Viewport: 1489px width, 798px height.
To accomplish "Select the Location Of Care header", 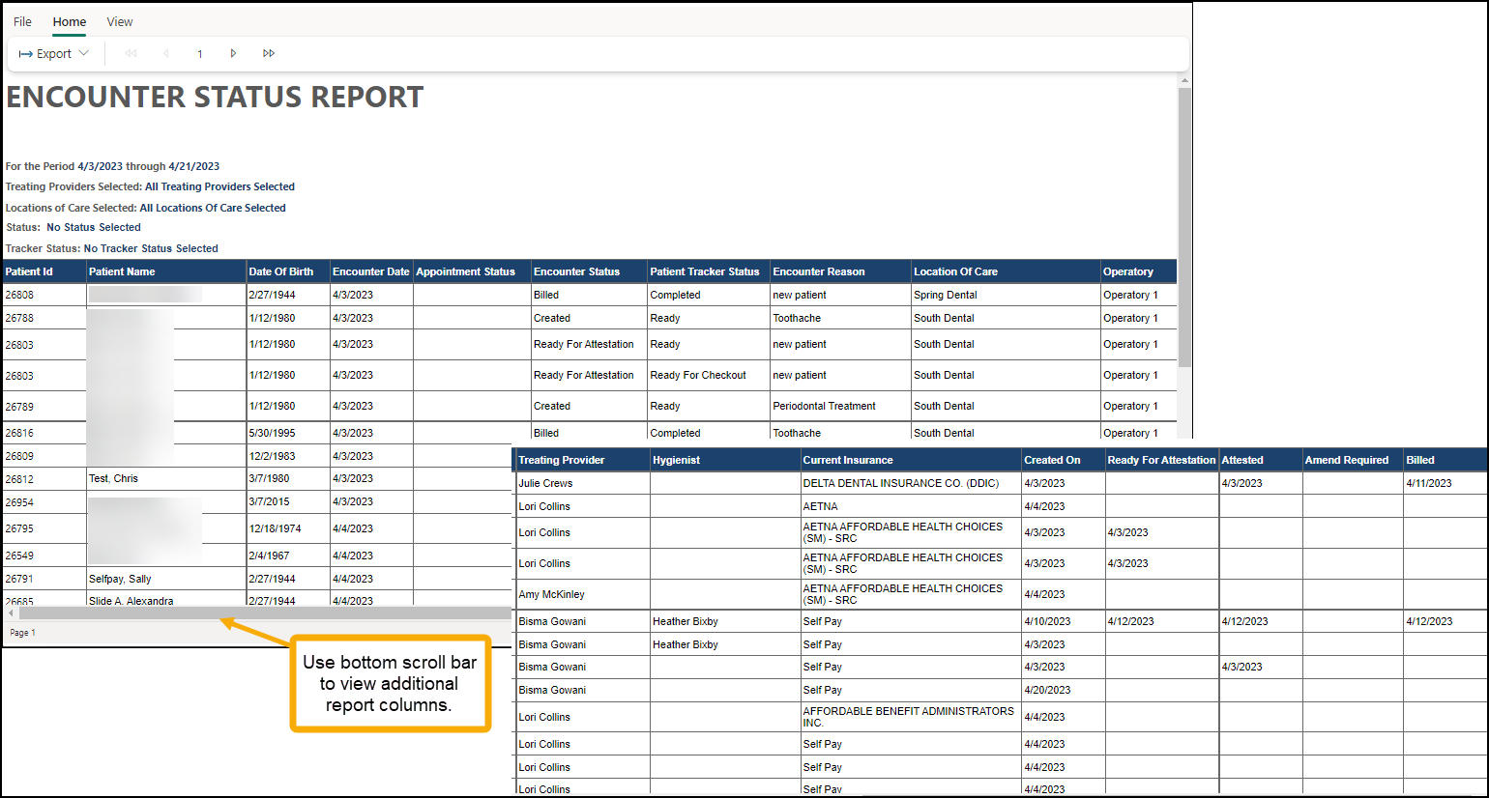I will pos(1006,271).
